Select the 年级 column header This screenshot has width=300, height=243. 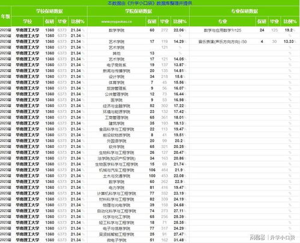point(5,16)
